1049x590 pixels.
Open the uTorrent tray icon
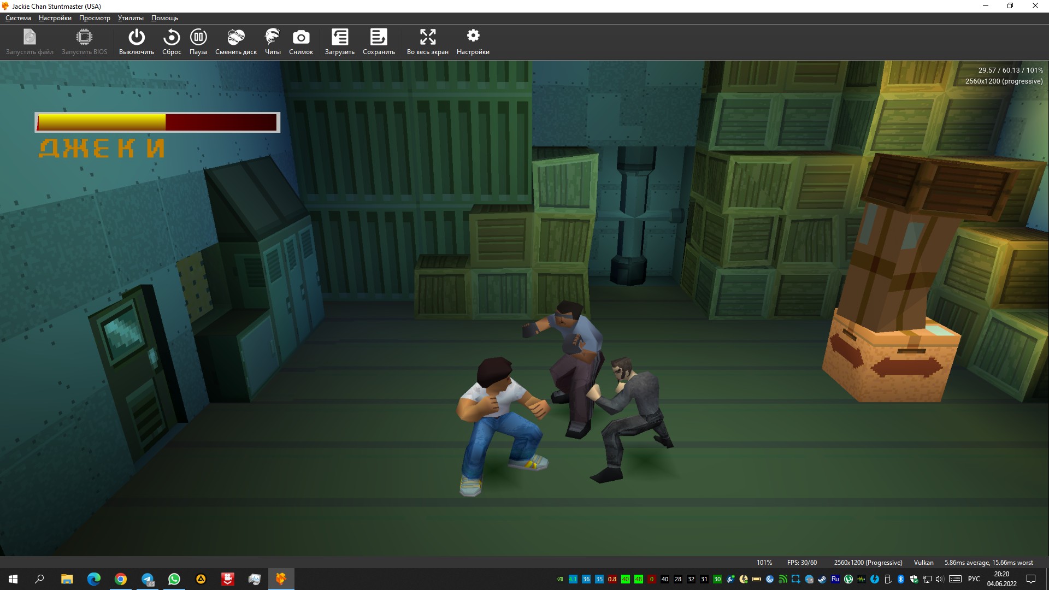point(848,579)
